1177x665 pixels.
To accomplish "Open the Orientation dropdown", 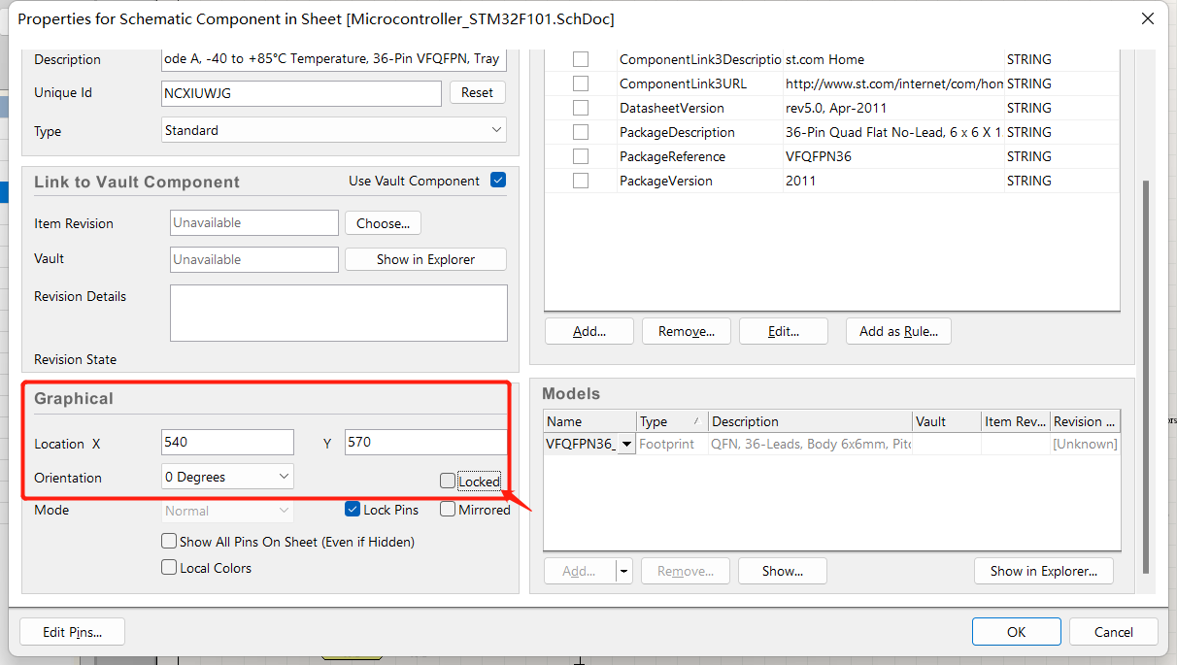I will tap(227, 477).
